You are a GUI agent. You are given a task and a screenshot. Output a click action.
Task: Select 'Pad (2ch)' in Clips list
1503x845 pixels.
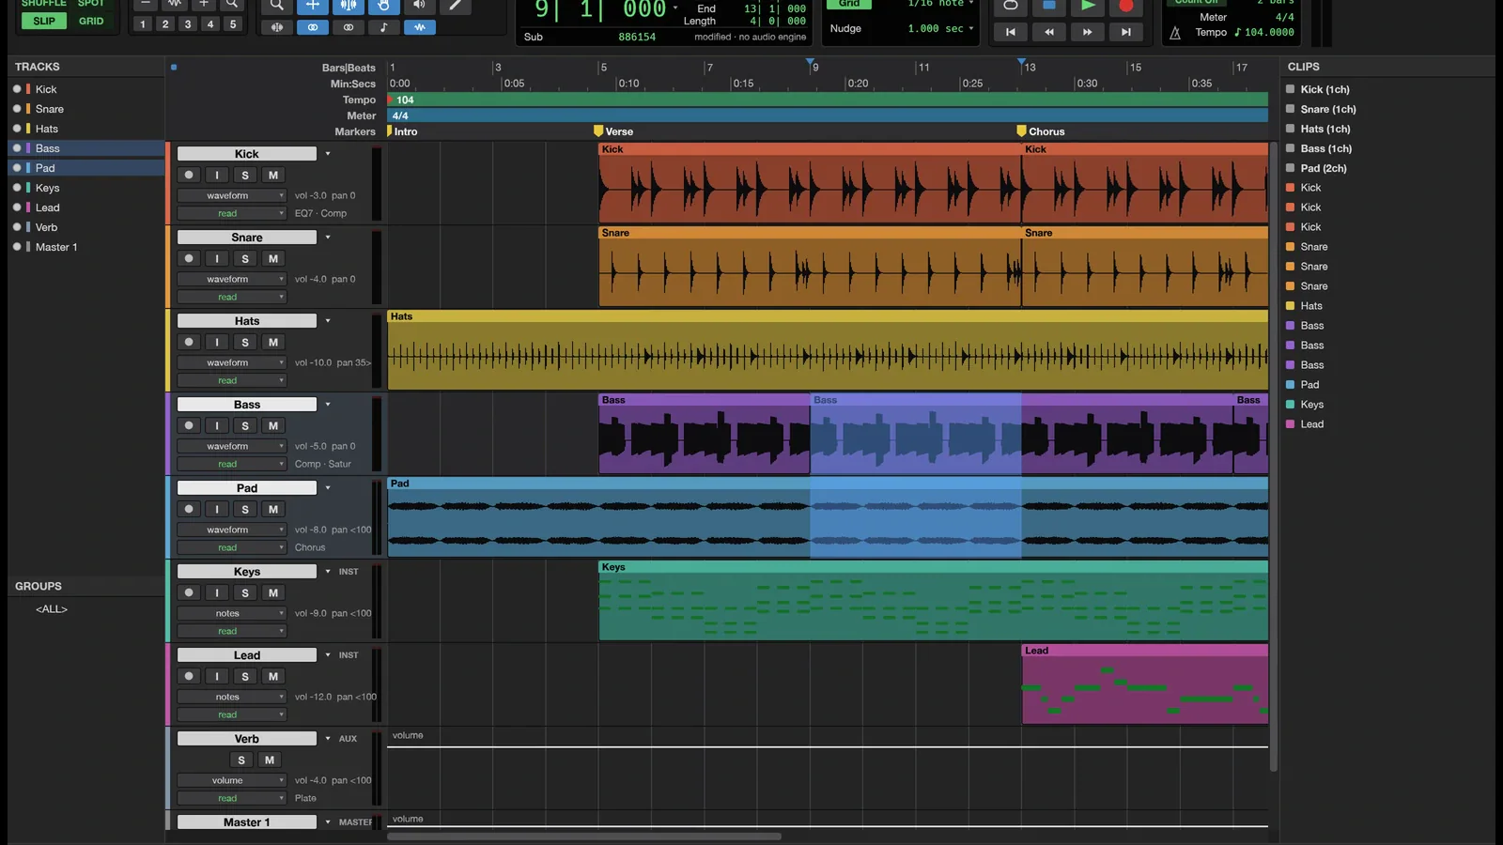[1324, 168]
